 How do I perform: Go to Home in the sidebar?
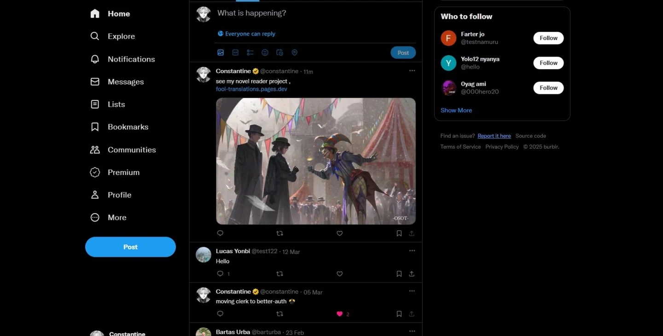[x=110, y=14]
